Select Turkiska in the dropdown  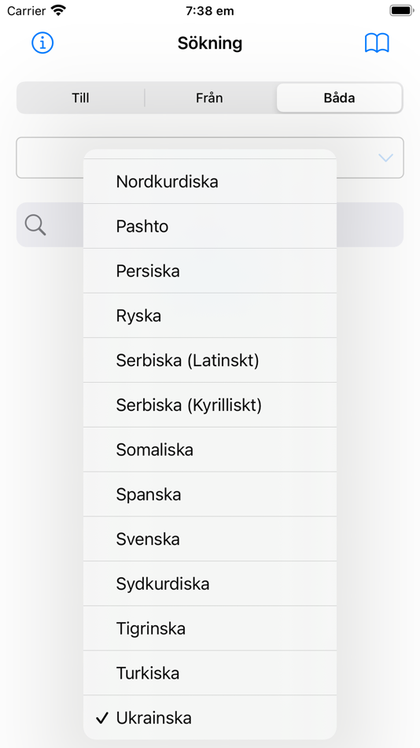click(210, 673)
